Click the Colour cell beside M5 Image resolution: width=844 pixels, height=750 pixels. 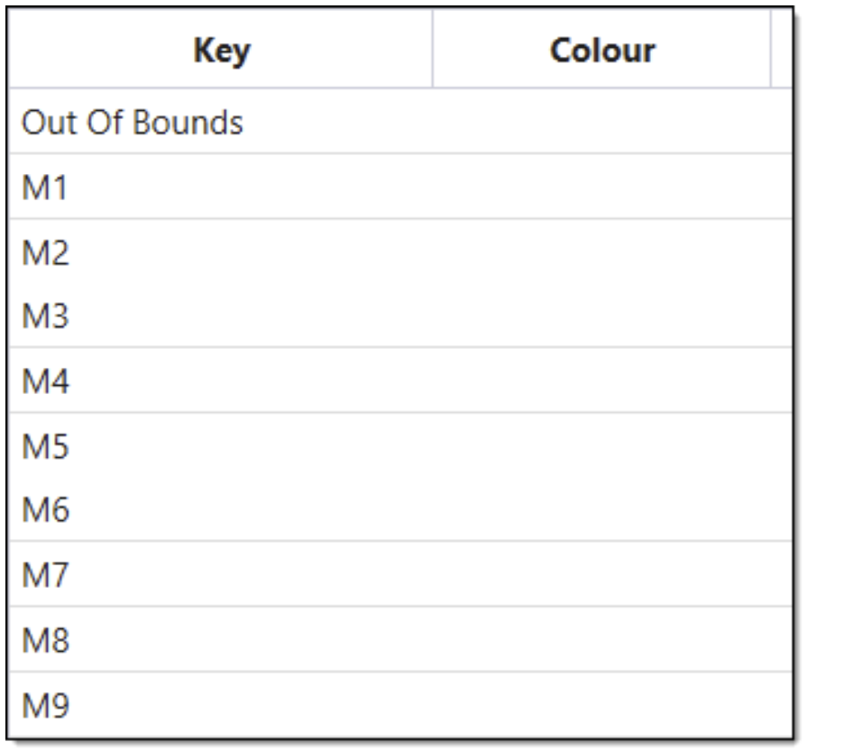tap(601, 447)
